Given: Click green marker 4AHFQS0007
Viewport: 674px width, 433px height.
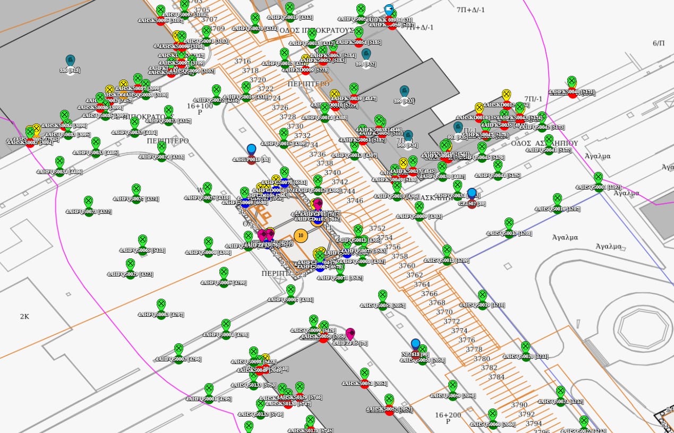Looking at the screenshot, I should [291, 290].
